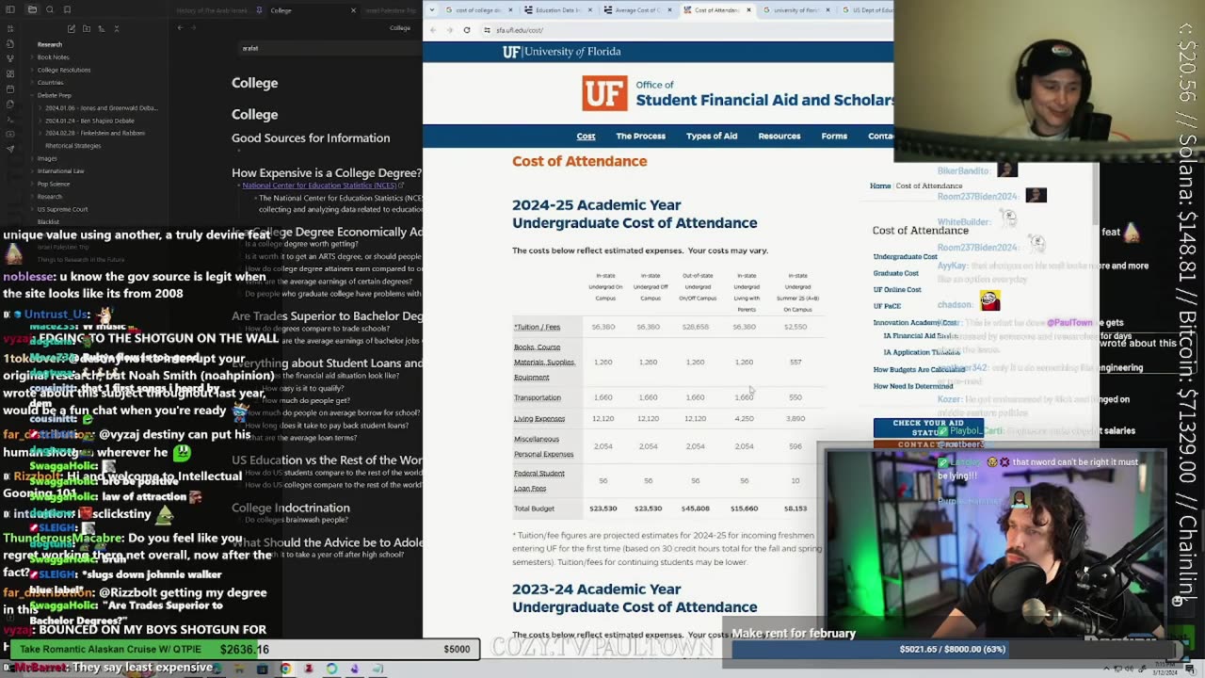Click the browser address bar URL
The height and width of the screenshot is (678, 1205).
coord(520,30)
